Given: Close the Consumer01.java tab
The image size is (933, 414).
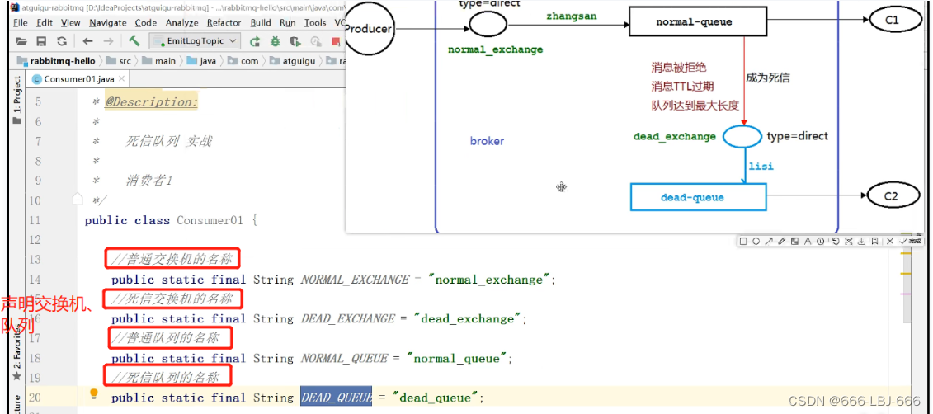Looking at the screenshot, I should [122, 79].
